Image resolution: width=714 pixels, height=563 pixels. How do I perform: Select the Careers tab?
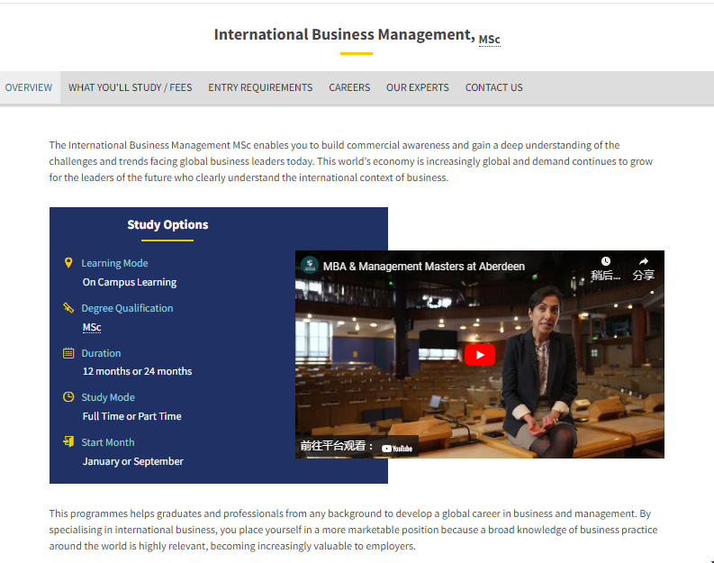(x=349, y=87)
